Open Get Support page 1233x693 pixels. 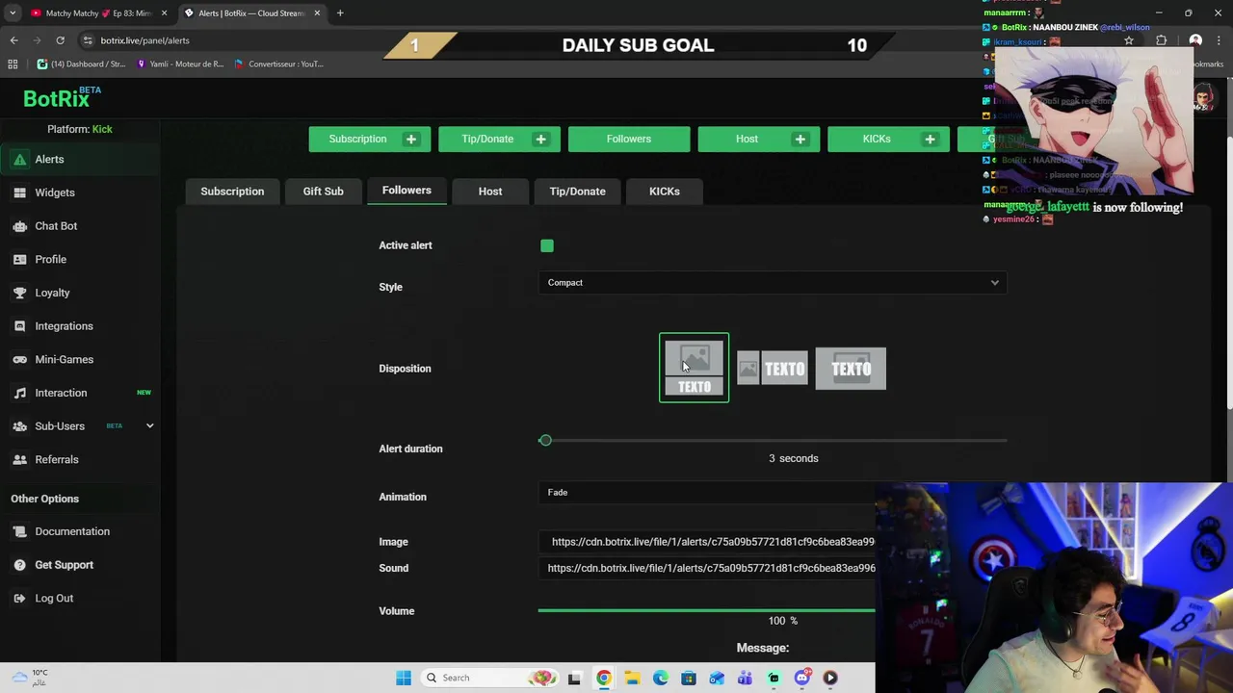pos(64,565)
